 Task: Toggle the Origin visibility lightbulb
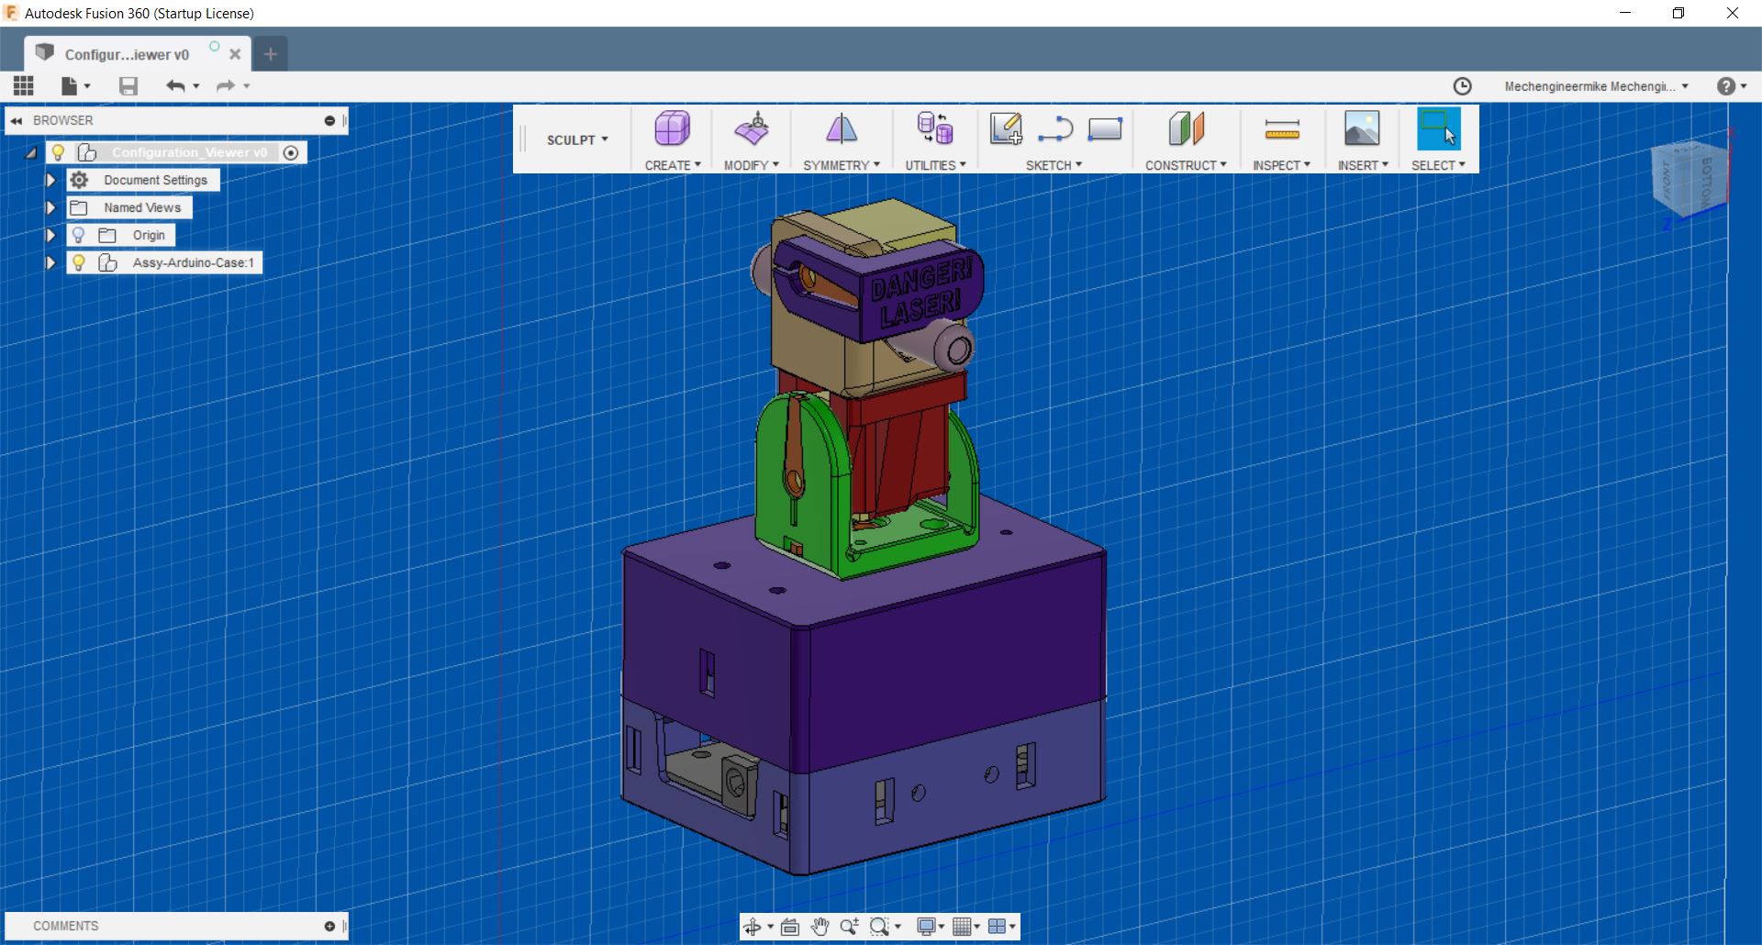79,235
